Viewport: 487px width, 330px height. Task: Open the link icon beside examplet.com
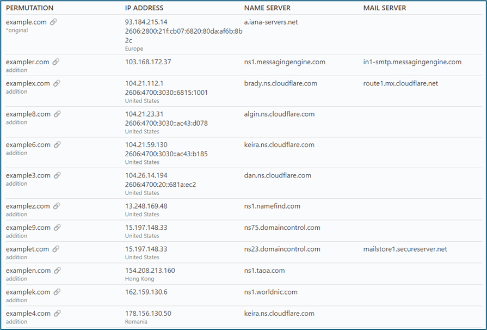pyautogui.click(x=56, y=249)
